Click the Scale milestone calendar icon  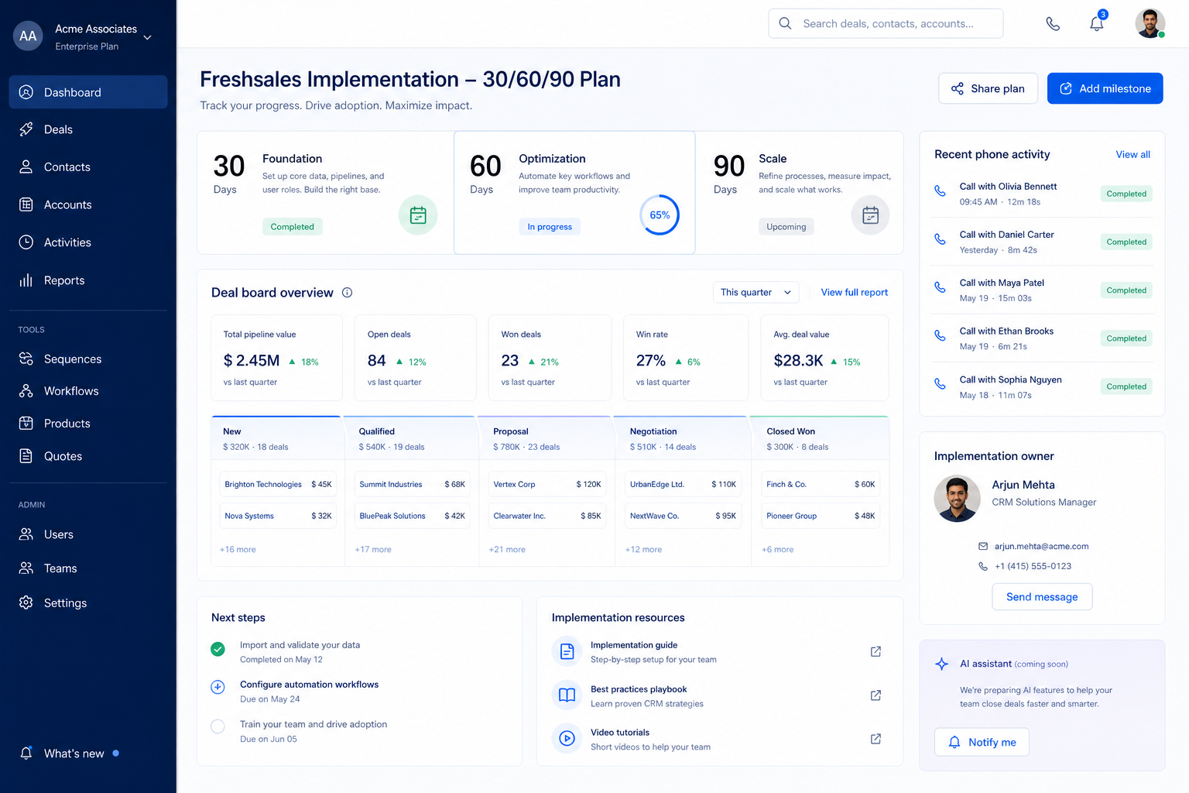pos(871,215)
